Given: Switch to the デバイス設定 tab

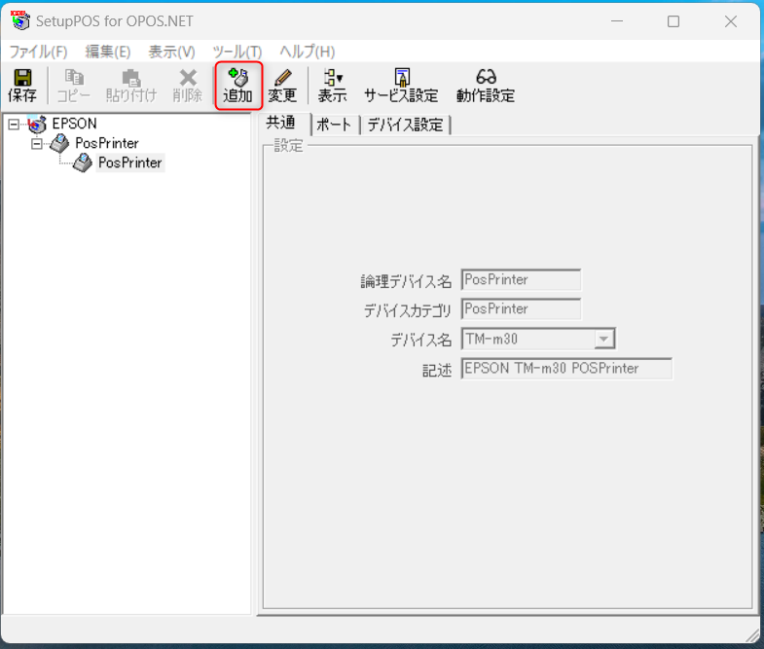Looking at the screenshot, I should click(406, 125).
